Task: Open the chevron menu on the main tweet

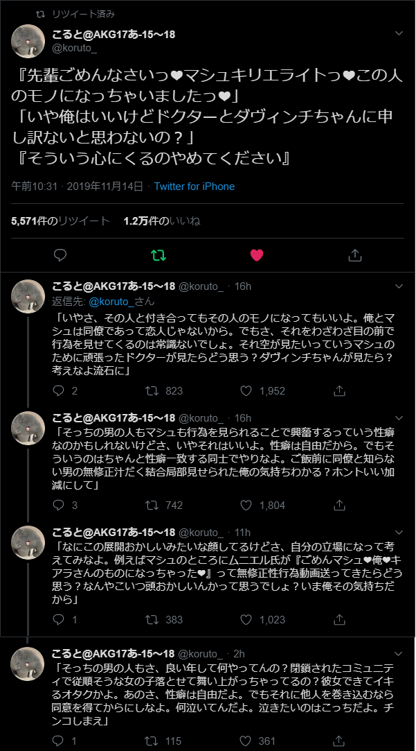Action: pyautogui.click(x=399, y=33)
